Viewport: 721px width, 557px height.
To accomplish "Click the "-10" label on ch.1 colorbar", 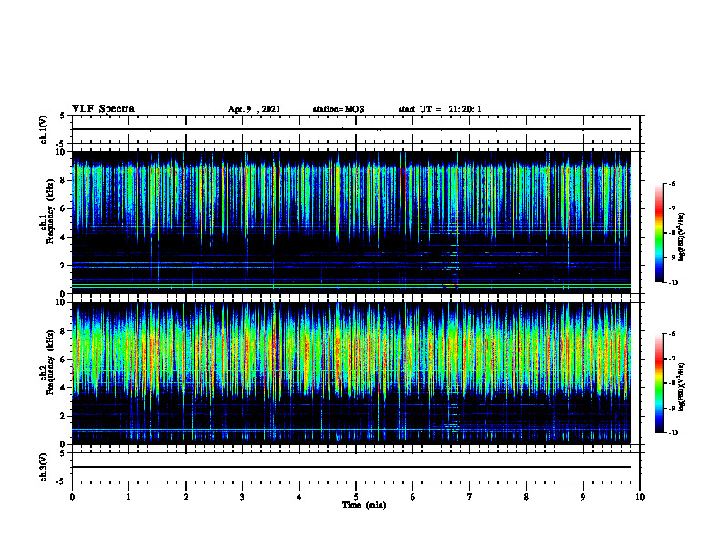I will (674, 283).
